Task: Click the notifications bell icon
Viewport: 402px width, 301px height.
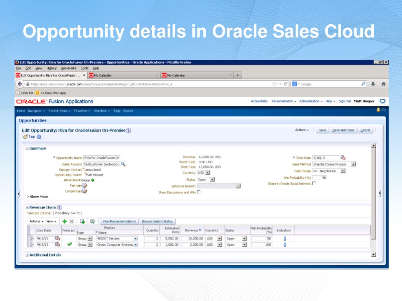Action: pyautogui.click(x=378, y=110)
